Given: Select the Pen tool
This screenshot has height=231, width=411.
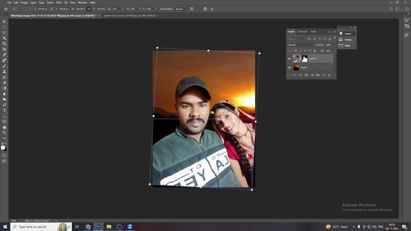Looking at the screenshot, I should (x=4, y=105).
